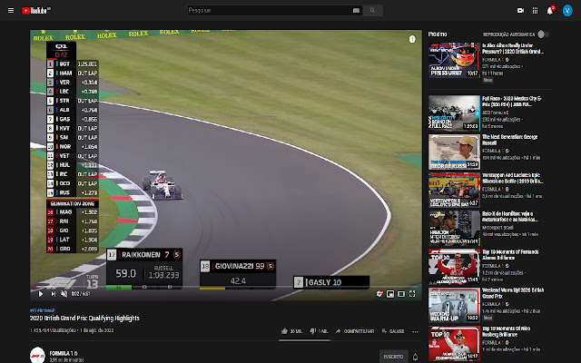Open "Raio-X de Hamilton" video title
The image size is (581, 363).
[x=510, y=216]
